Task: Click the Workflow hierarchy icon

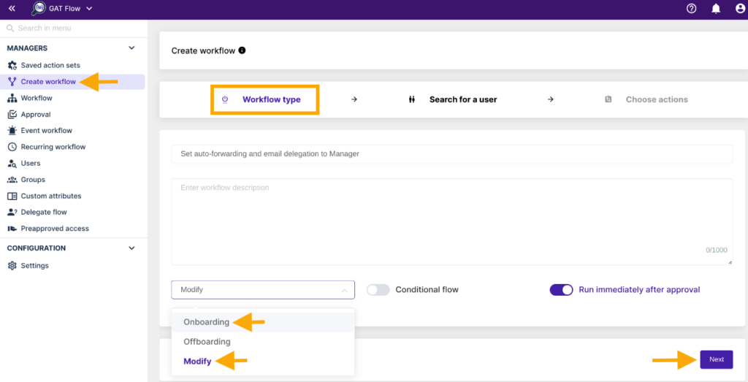Action: (x=12, y=99)
